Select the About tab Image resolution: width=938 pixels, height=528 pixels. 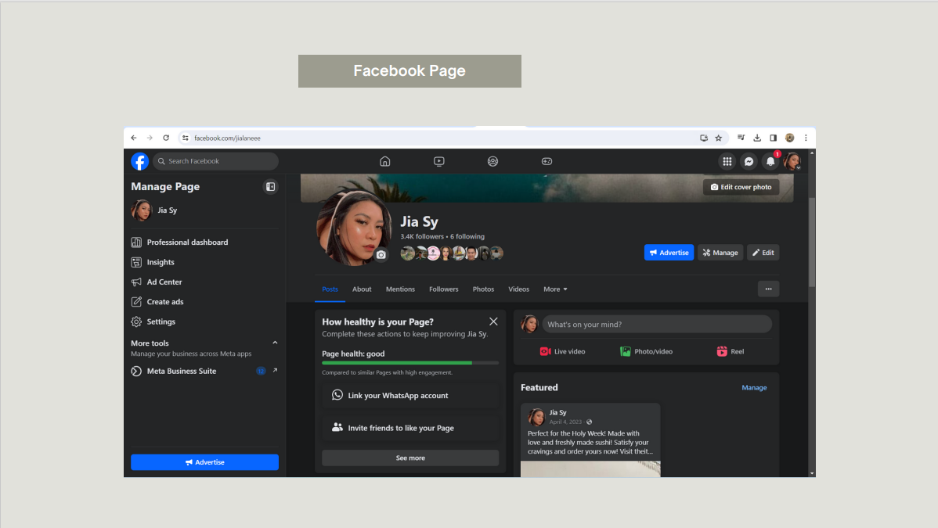coord(361,289)
